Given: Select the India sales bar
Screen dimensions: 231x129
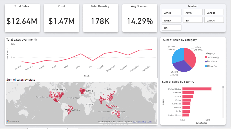Looking at the screenshot, I should (x=186, y=111).
